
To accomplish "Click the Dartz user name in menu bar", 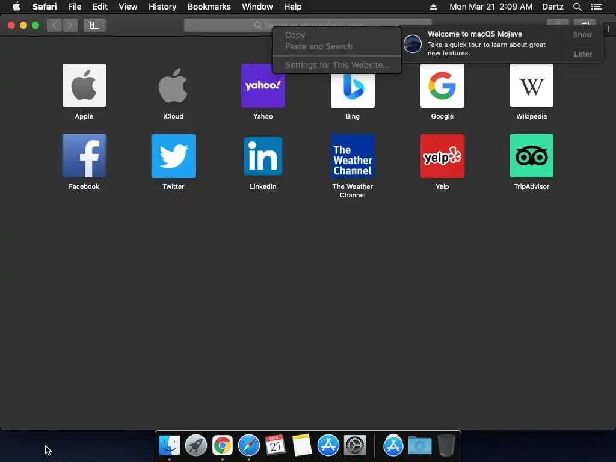I will click(552, 7).
